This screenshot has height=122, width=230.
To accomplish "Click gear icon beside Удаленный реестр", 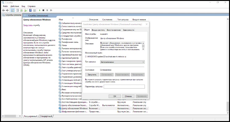I will [x=60, y=58].
